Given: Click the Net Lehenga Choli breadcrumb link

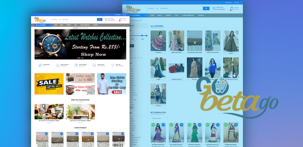Looking at the screenshot, I should click(137, 20).
